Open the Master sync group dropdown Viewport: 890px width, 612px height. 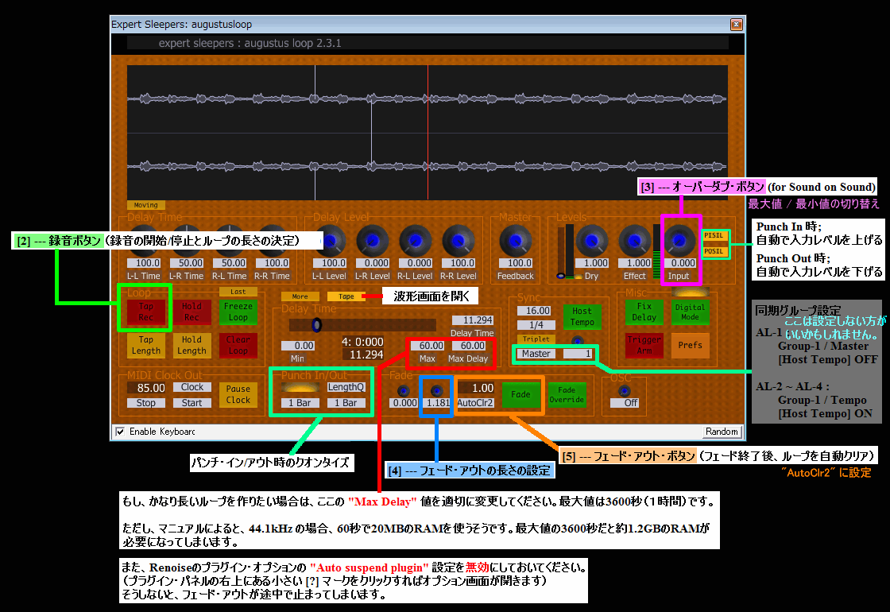coord(536,354)
